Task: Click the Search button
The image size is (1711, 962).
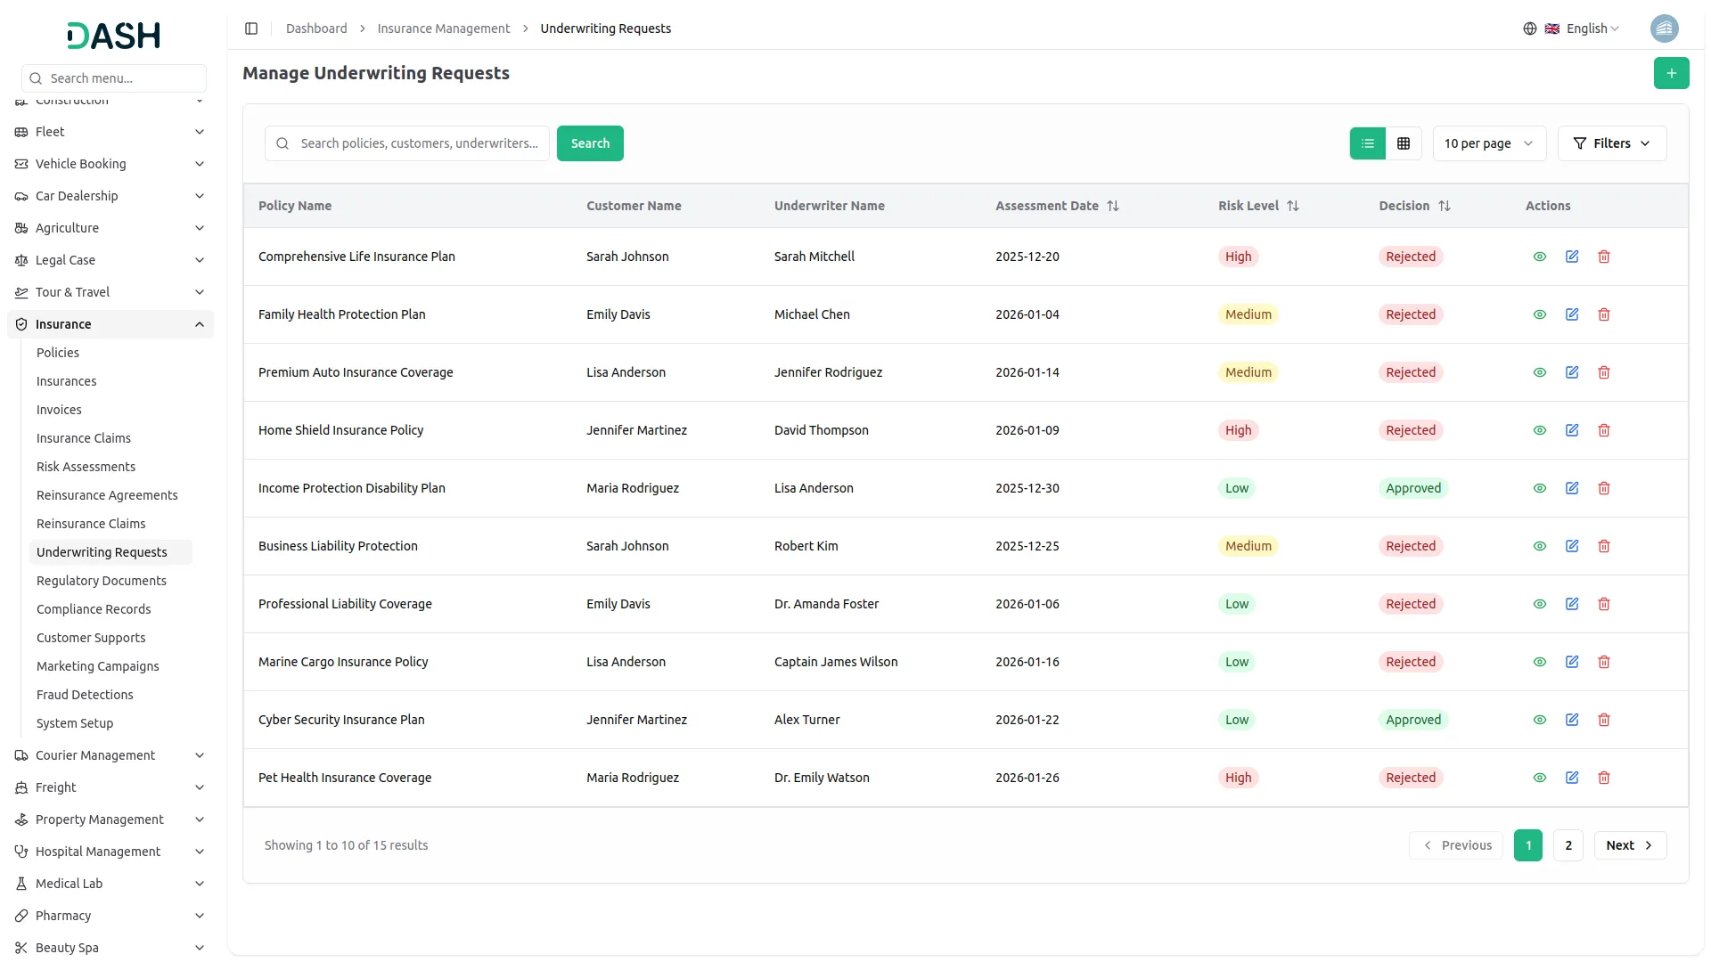Action: 589,143
